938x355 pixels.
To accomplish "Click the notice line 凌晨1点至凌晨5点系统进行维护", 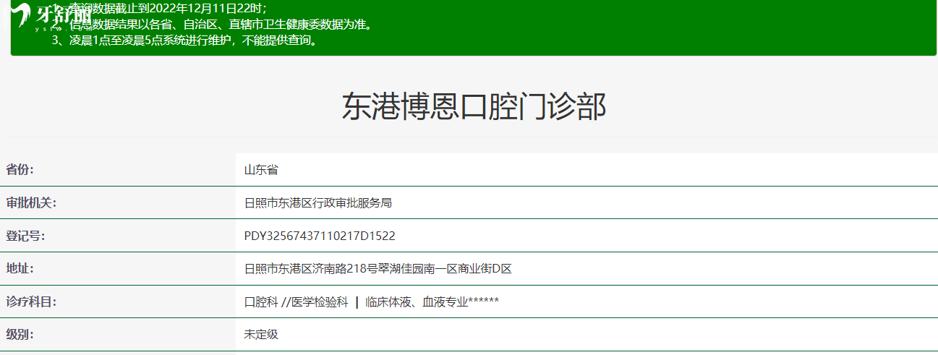I will click(184, 40).
